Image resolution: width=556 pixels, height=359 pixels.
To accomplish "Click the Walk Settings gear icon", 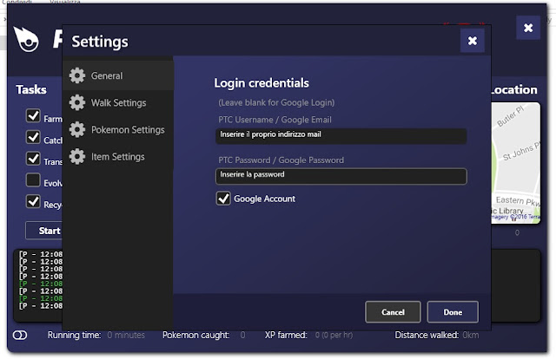I will point(77,102).
